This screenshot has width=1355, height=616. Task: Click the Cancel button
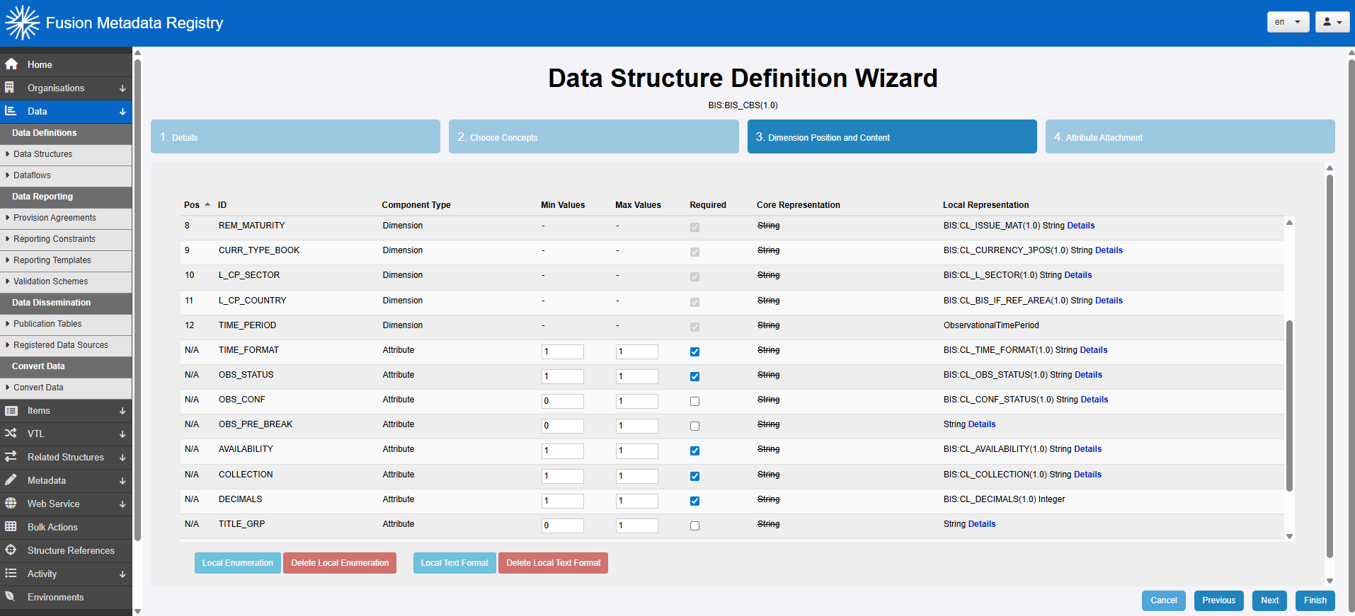click(x=1164, y=600)
